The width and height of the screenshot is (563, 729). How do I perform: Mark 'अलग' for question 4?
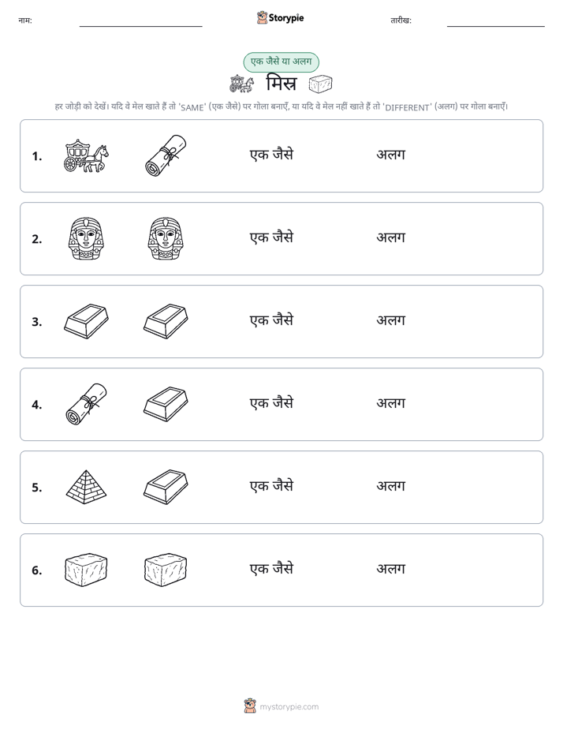click(390, 403)
